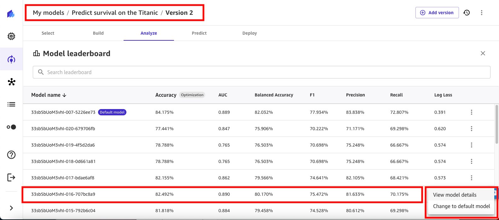499x220 pixels.
Task: Expand the sidebar with the chevron arrow
Action: tap(11, 208)
